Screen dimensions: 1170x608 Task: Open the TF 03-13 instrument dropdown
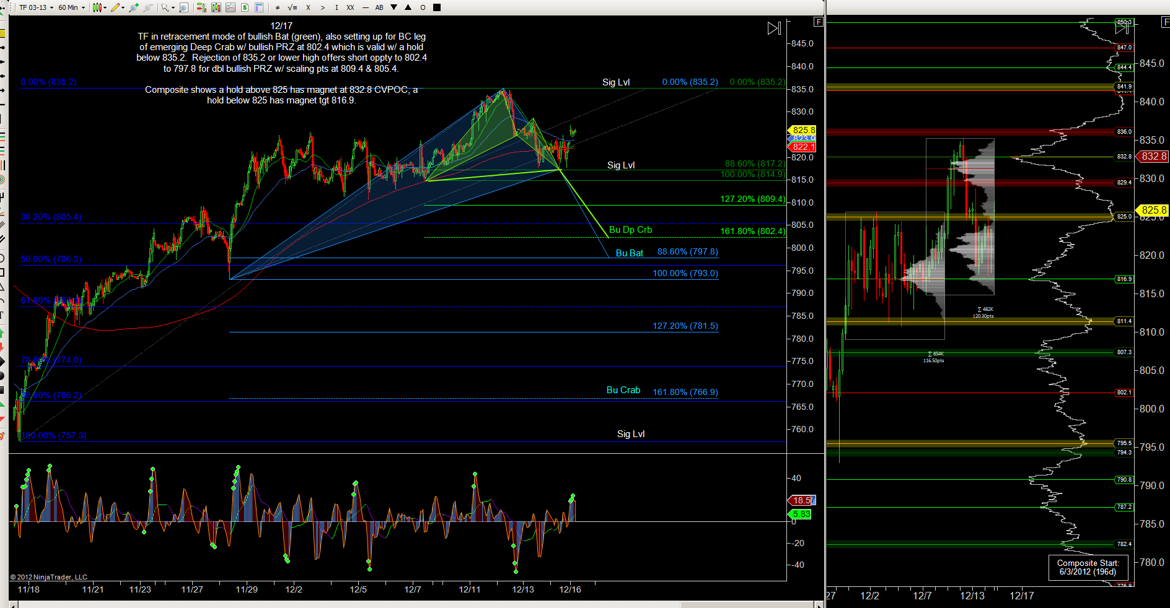pos(36,7)
